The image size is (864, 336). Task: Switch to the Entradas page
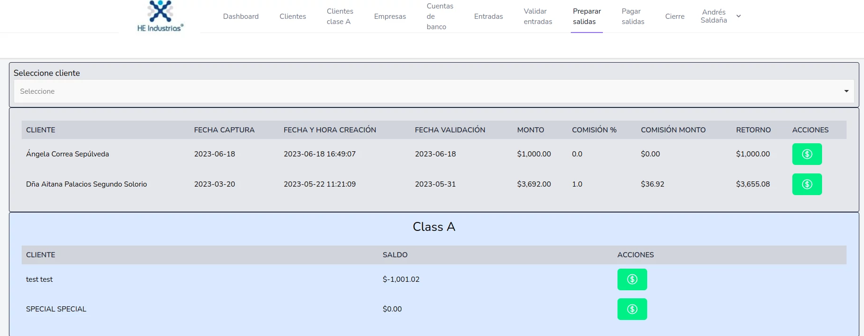click(488, 16)
